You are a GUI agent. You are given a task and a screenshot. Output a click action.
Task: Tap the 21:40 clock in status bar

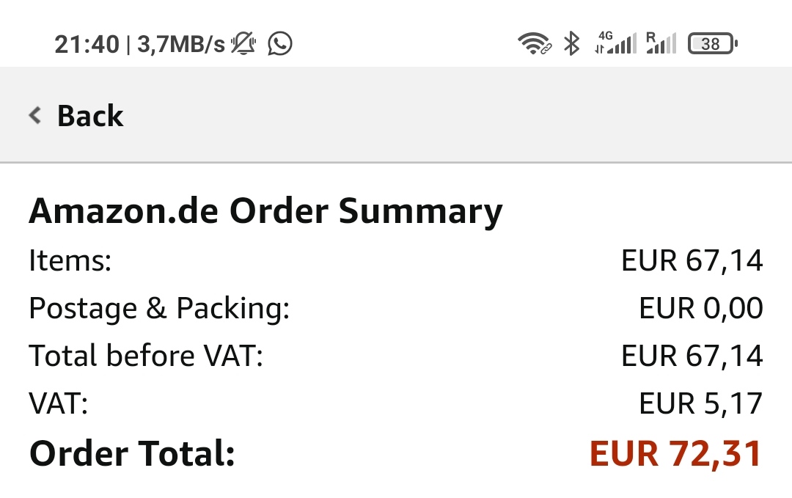tap(87, 45)
